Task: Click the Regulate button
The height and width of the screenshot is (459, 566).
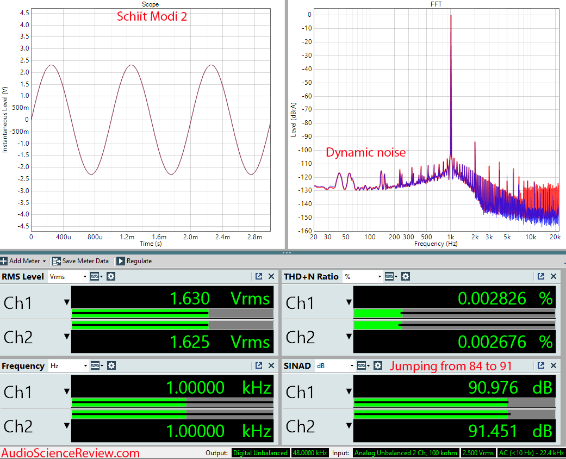Action: click(134, 260)
